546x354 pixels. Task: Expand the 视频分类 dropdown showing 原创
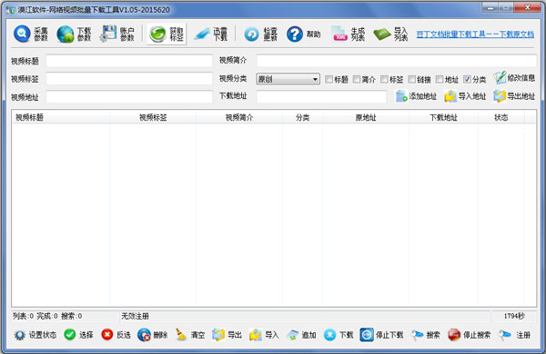288,79
